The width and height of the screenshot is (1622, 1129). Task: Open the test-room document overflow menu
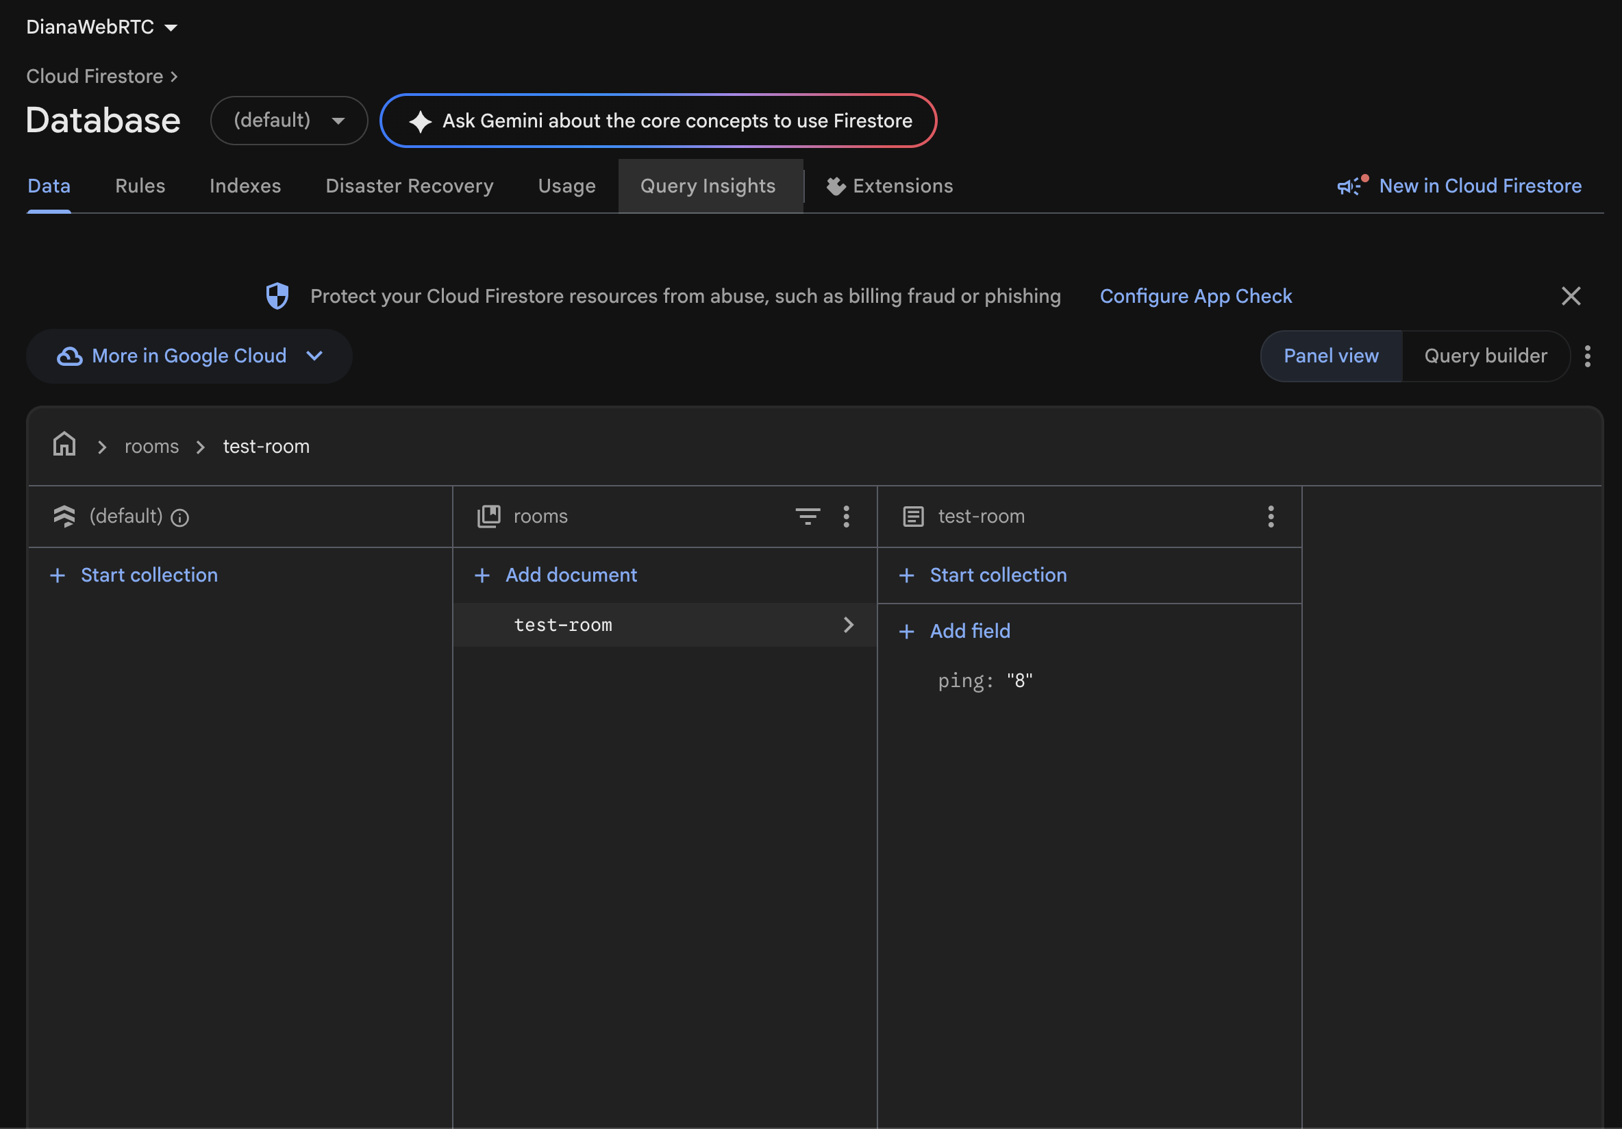tap(1271, 517)
